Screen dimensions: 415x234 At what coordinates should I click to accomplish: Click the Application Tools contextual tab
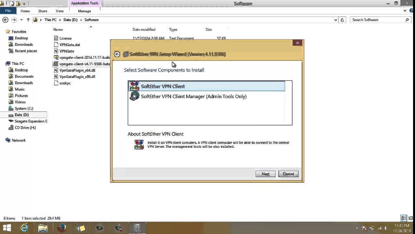click(x=84, y=3)
